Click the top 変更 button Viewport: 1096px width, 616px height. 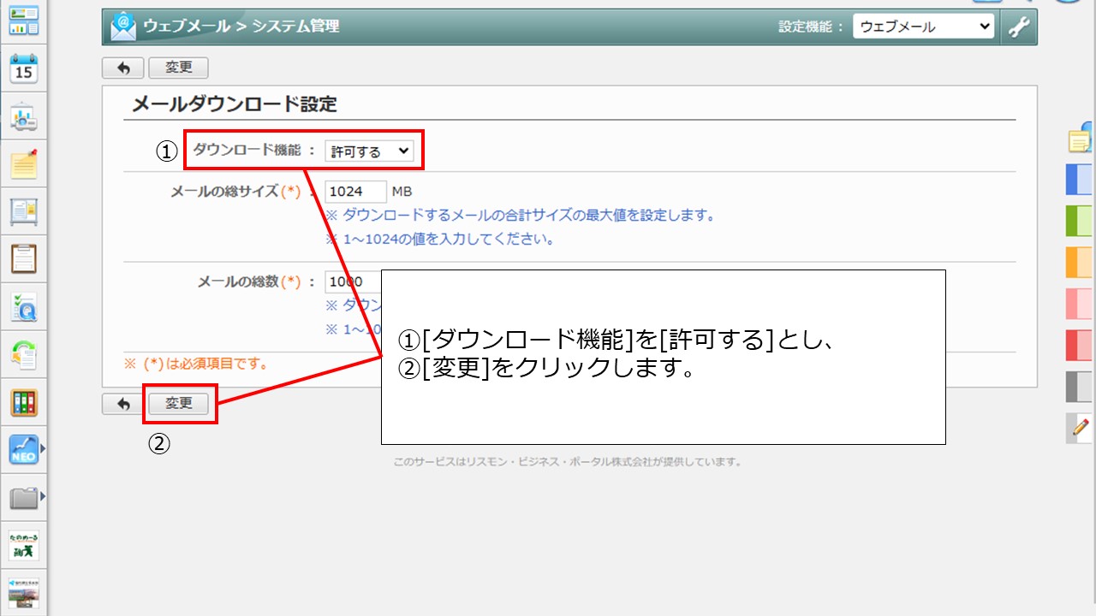[178, 68]
